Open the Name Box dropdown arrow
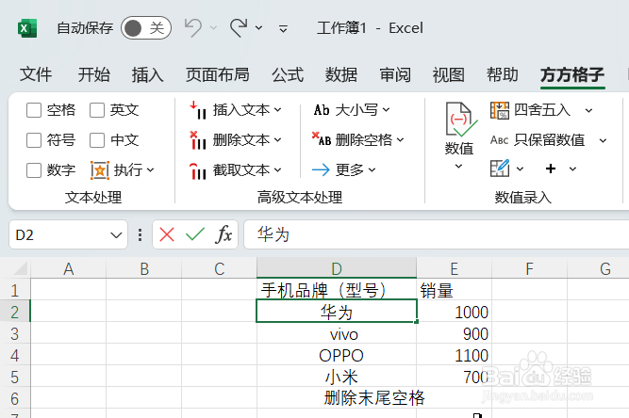This screenshot has width=629, height=418. coord(116,235)
